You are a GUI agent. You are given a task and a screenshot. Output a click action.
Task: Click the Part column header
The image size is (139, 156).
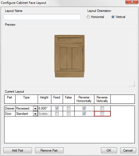(x=10, y=99)
